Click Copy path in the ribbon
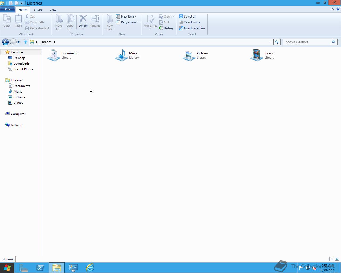 pyautogui.click(x=34, y=22)
